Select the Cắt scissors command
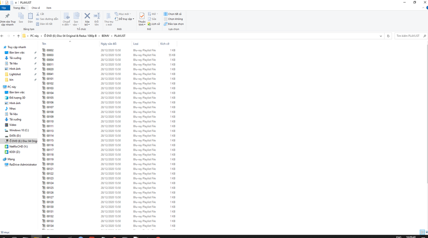The image size is (428, 238). coord(40,14)
